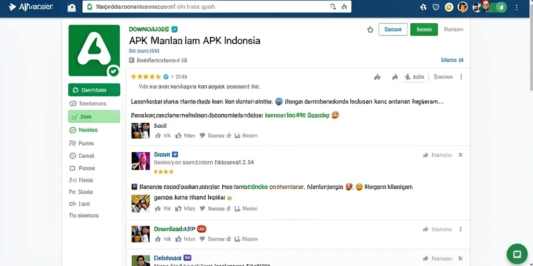Click the verified check badge on the app logo
This screenshot has height=266, width=533.
click(113, 71)
